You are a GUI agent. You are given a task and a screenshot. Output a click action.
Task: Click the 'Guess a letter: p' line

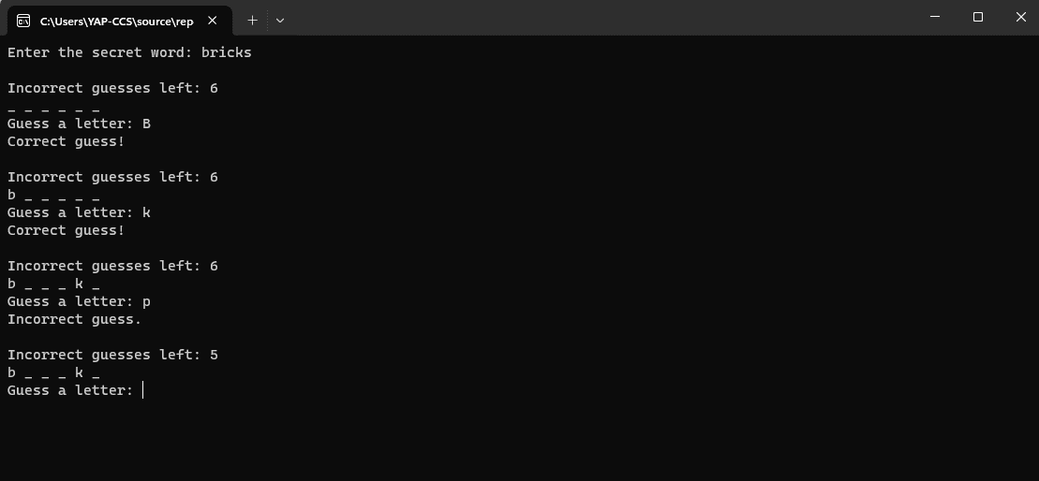[79, 301]
